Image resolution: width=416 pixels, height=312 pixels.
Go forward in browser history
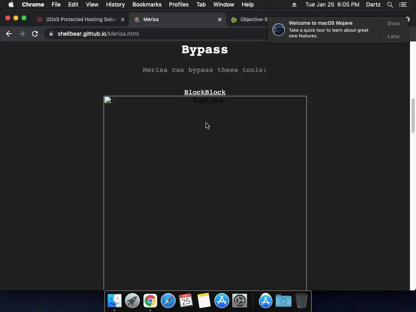(22, 34)
